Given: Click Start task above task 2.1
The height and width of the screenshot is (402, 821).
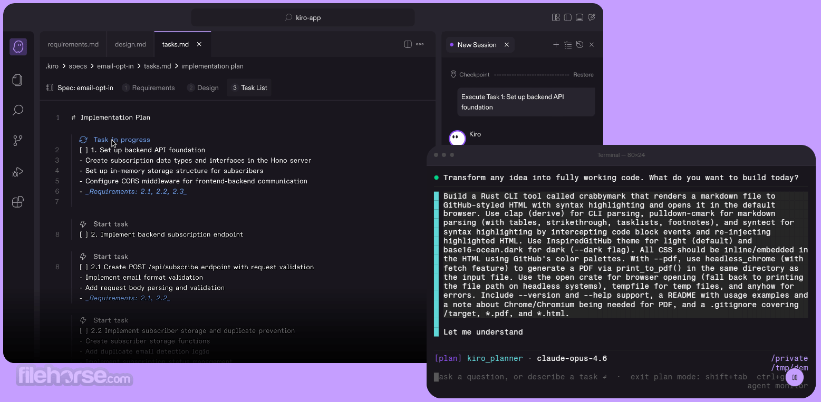Looking at the screenshot, I should click(111, 257).
